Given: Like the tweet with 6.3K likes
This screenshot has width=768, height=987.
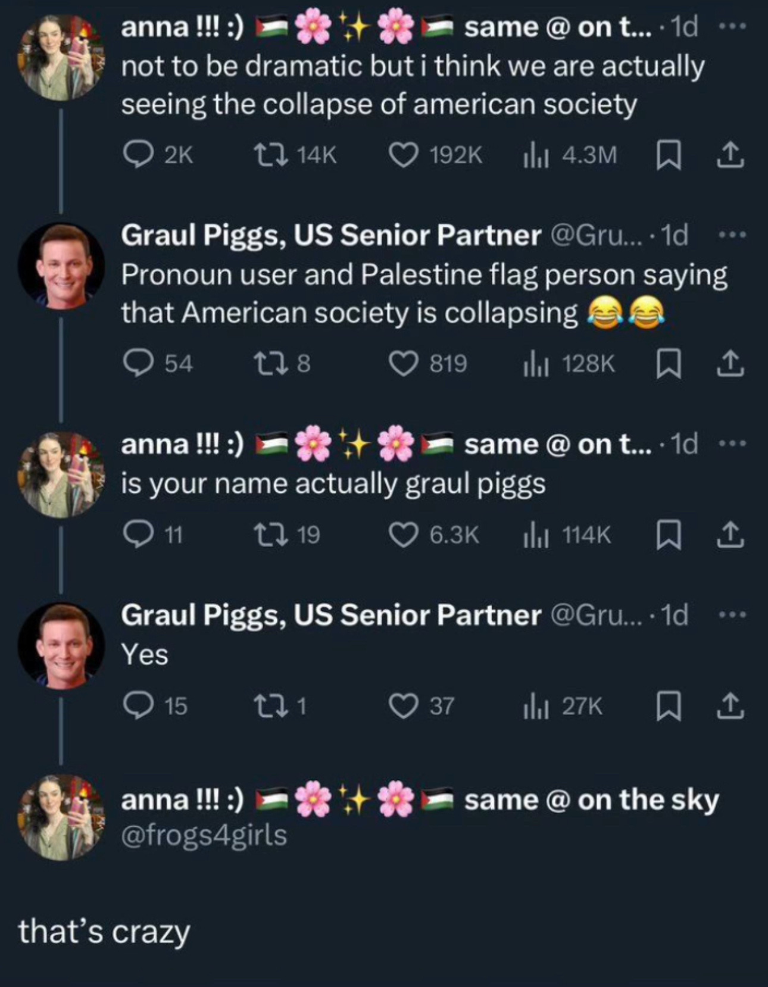Looking at the screenshot, I should point(403,535).
